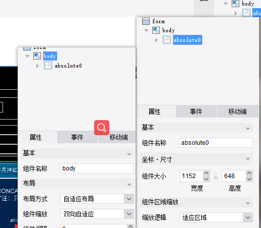
Task: Click body layout icon in right panel tree
Action: pos(156,30)
